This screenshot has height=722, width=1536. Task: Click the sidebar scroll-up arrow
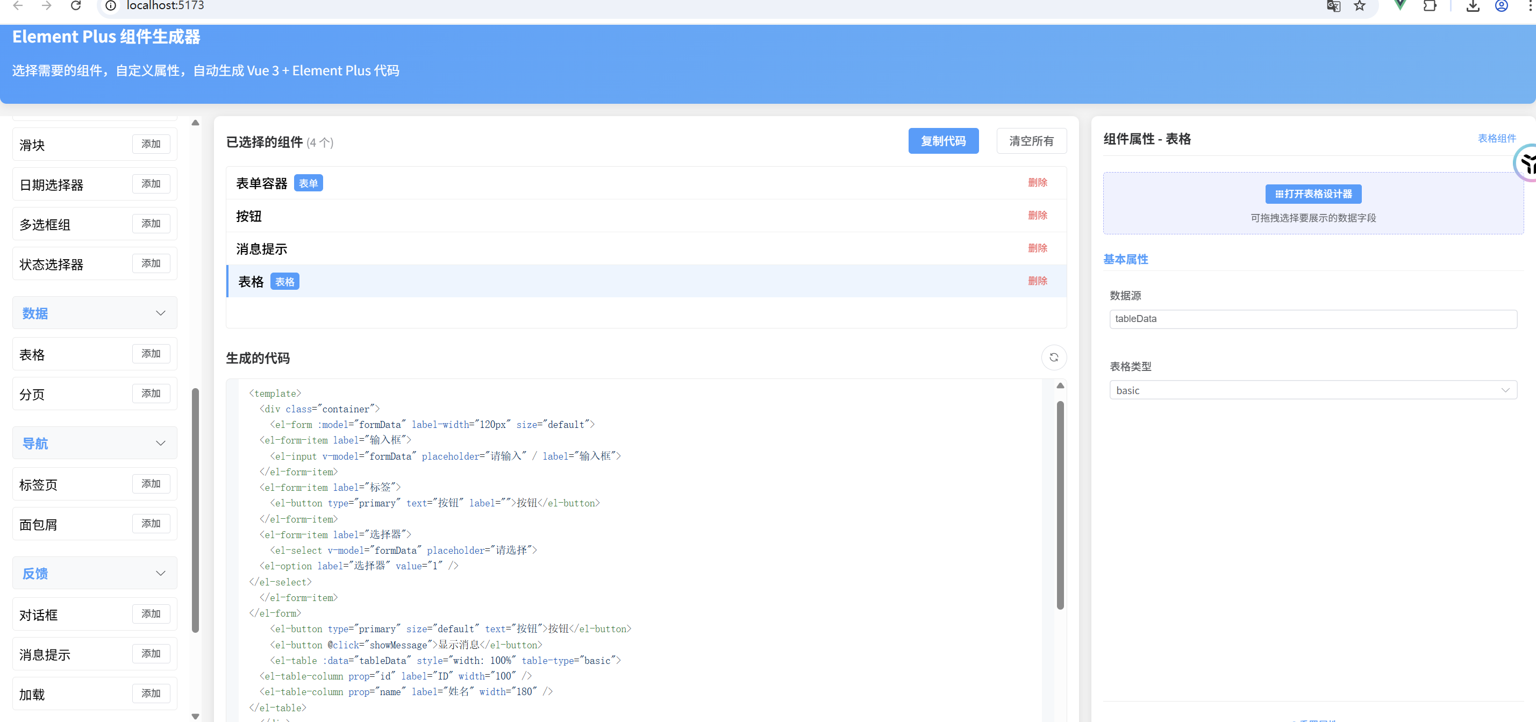[195, 123]
